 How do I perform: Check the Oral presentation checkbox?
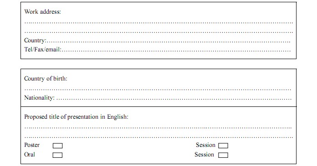[x=57, y=155]
